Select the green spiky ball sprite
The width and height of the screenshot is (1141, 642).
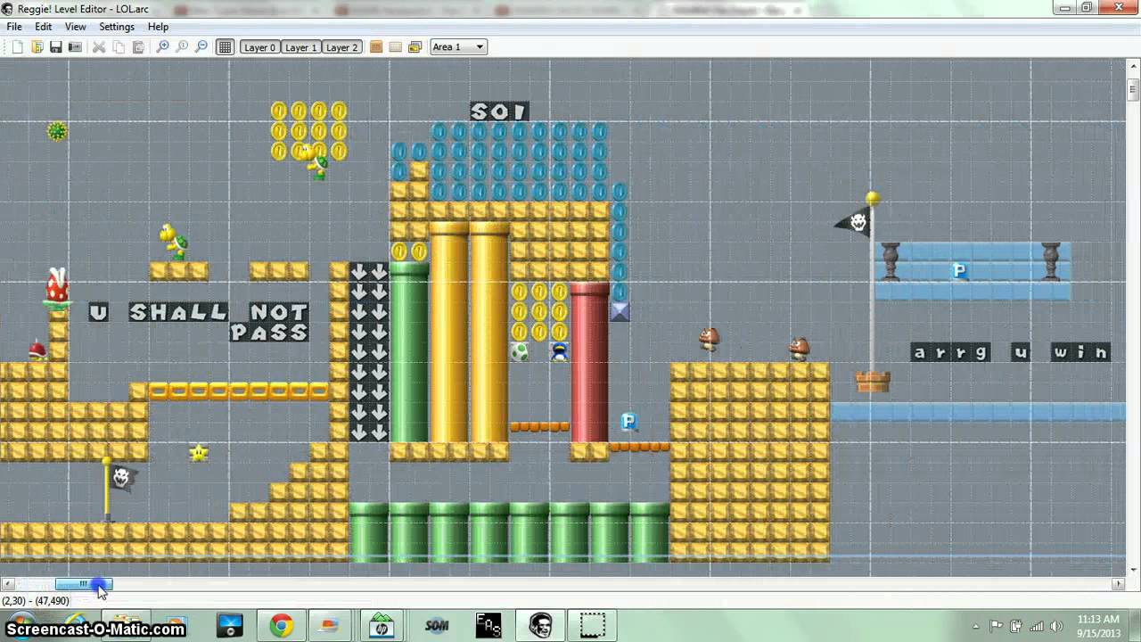57,132
